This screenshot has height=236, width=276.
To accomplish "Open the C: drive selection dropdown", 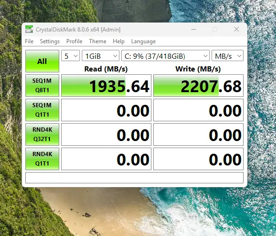I will (x=166, y=55).
